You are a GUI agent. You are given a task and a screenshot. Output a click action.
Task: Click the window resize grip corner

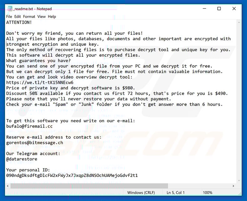tap(239, 194)
